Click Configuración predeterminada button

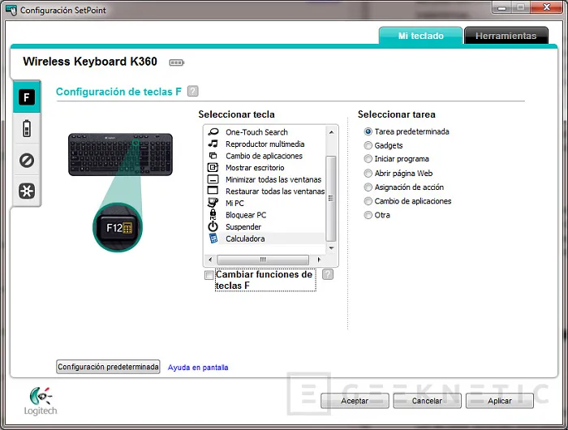[108, 367]
